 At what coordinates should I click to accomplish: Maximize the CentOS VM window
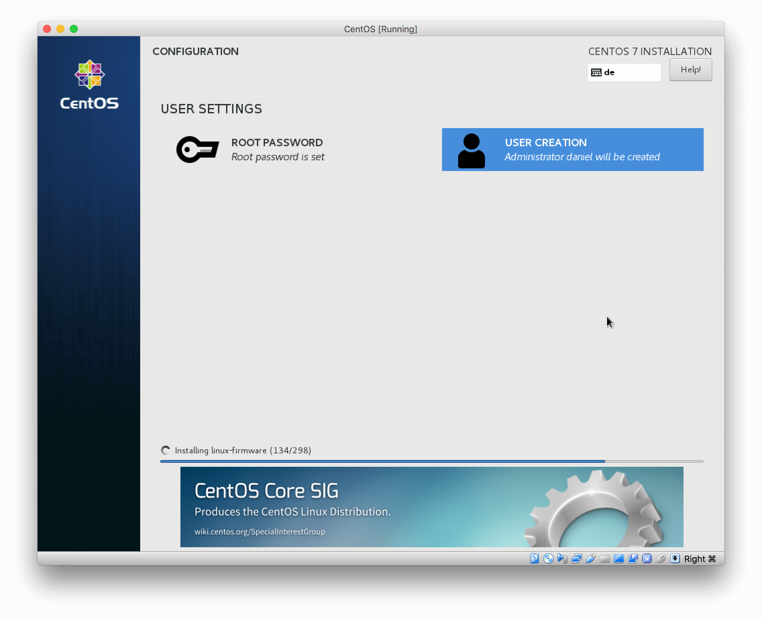click(x=74, y=29)
